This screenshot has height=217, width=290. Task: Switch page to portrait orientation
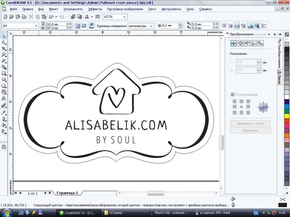coord(78,26)
